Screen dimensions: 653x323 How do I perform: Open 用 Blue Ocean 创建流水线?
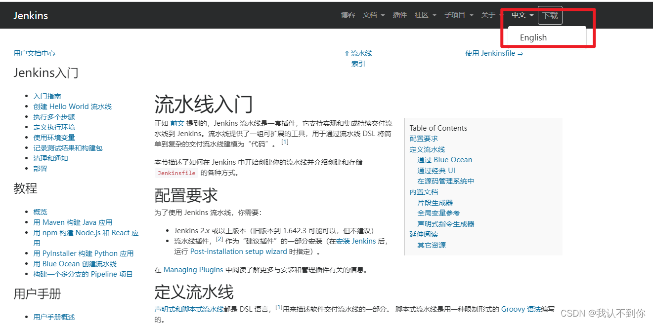pyautogui.click(x=75, y=263)
